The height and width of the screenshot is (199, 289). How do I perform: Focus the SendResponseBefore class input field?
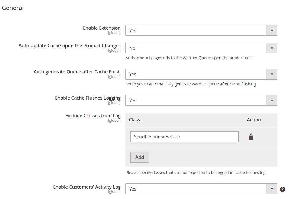(184, 137)
